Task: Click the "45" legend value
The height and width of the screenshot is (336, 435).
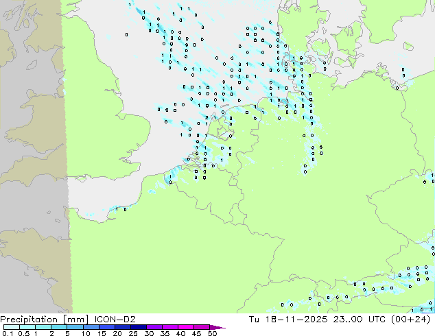Action: [x=196, y=333]
